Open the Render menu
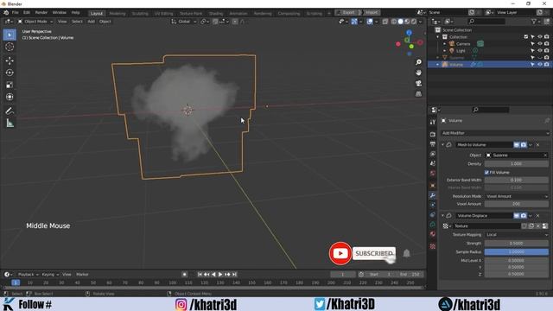Viewport: 553px width, 311px height. coord(41,12)
